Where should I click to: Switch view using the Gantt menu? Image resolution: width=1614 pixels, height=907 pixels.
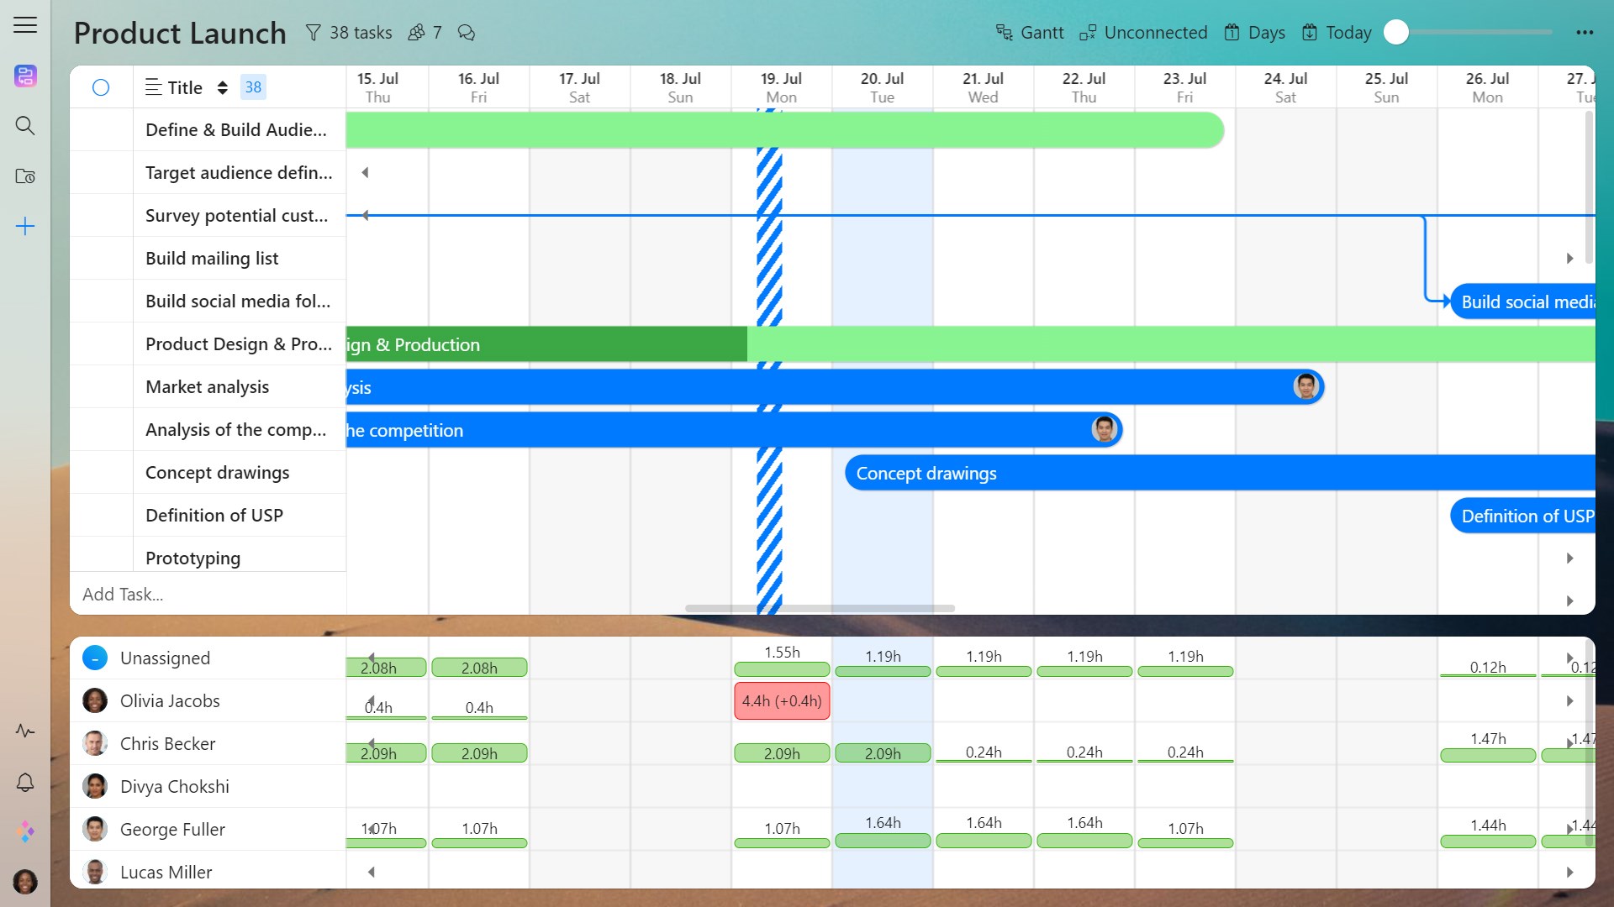pos(1030,33)
